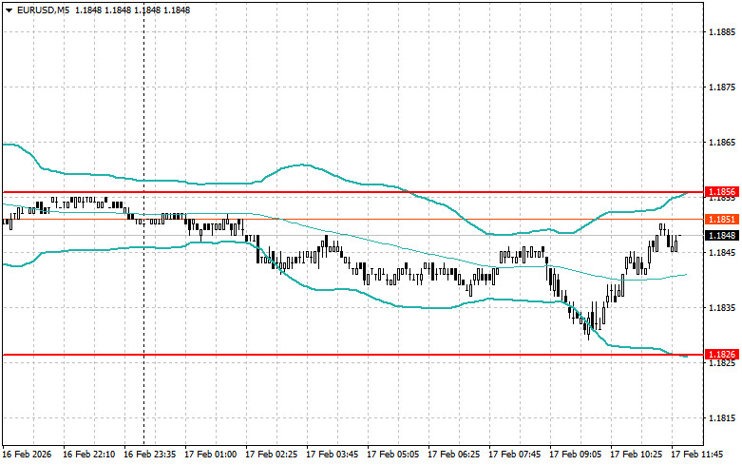The image size is (742, 465).
Task: Select the orange 1.1851 price level label
Action: click(722, 220)
